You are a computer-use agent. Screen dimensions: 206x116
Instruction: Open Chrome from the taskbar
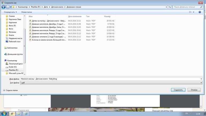(12, 114)
